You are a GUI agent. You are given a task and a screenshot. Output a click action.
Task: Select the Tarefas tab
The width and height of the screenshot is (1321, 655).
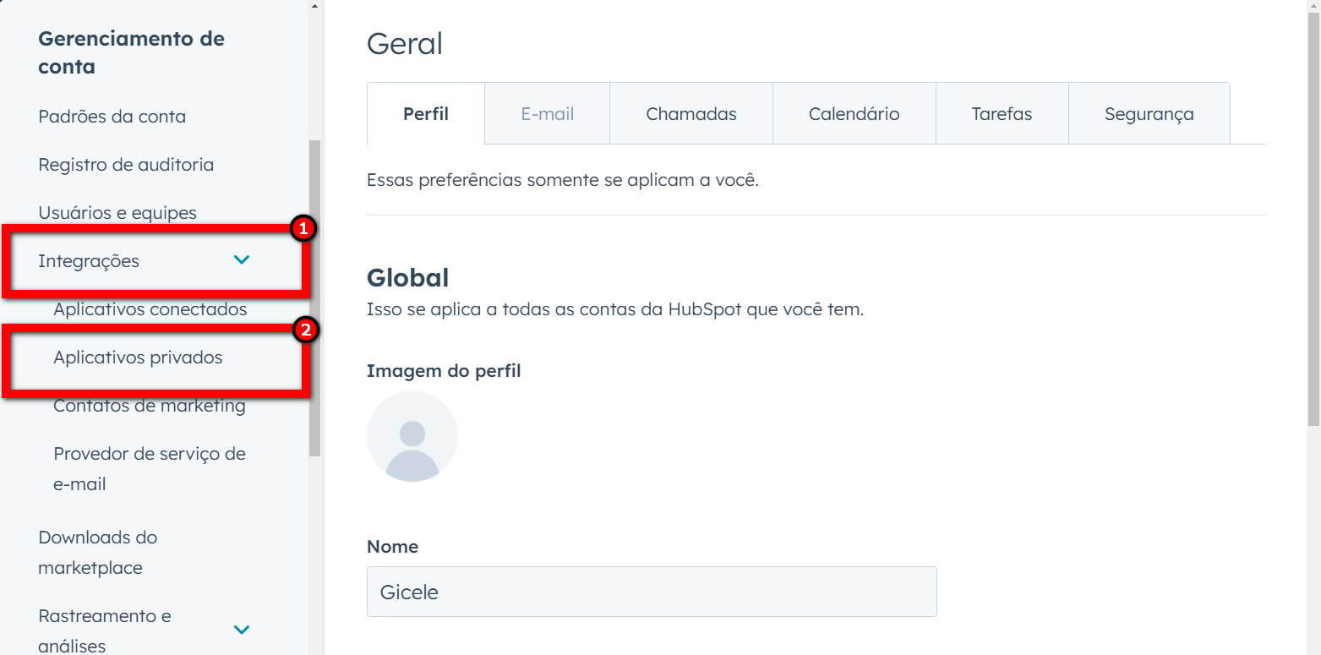click(x=1002, y=112)
